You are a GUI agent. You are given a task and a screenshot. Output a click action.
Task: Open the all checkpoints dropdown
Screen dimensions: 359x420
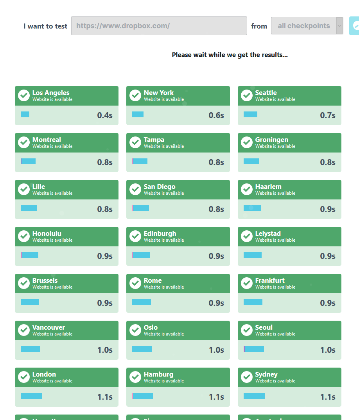pyautogui.click(x=303, y=26)
